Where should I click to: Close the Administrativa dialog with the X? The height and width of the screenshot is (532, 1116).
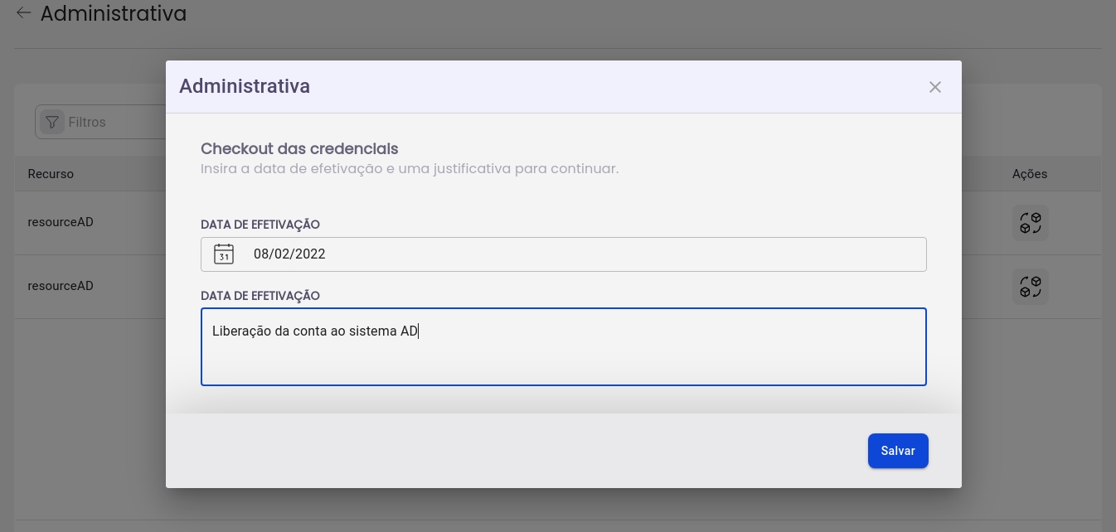[x=935, y=87]
